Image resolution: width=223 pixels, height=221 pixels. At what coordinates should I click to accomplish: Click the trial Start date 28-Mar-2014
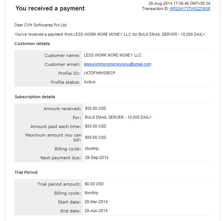pyautogui.click(x=96, y=202)
